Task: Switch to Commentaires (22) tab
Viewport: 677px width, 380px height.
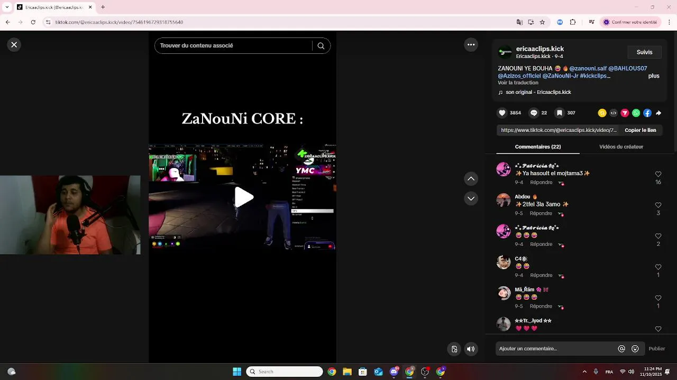Action: (538, 147)
